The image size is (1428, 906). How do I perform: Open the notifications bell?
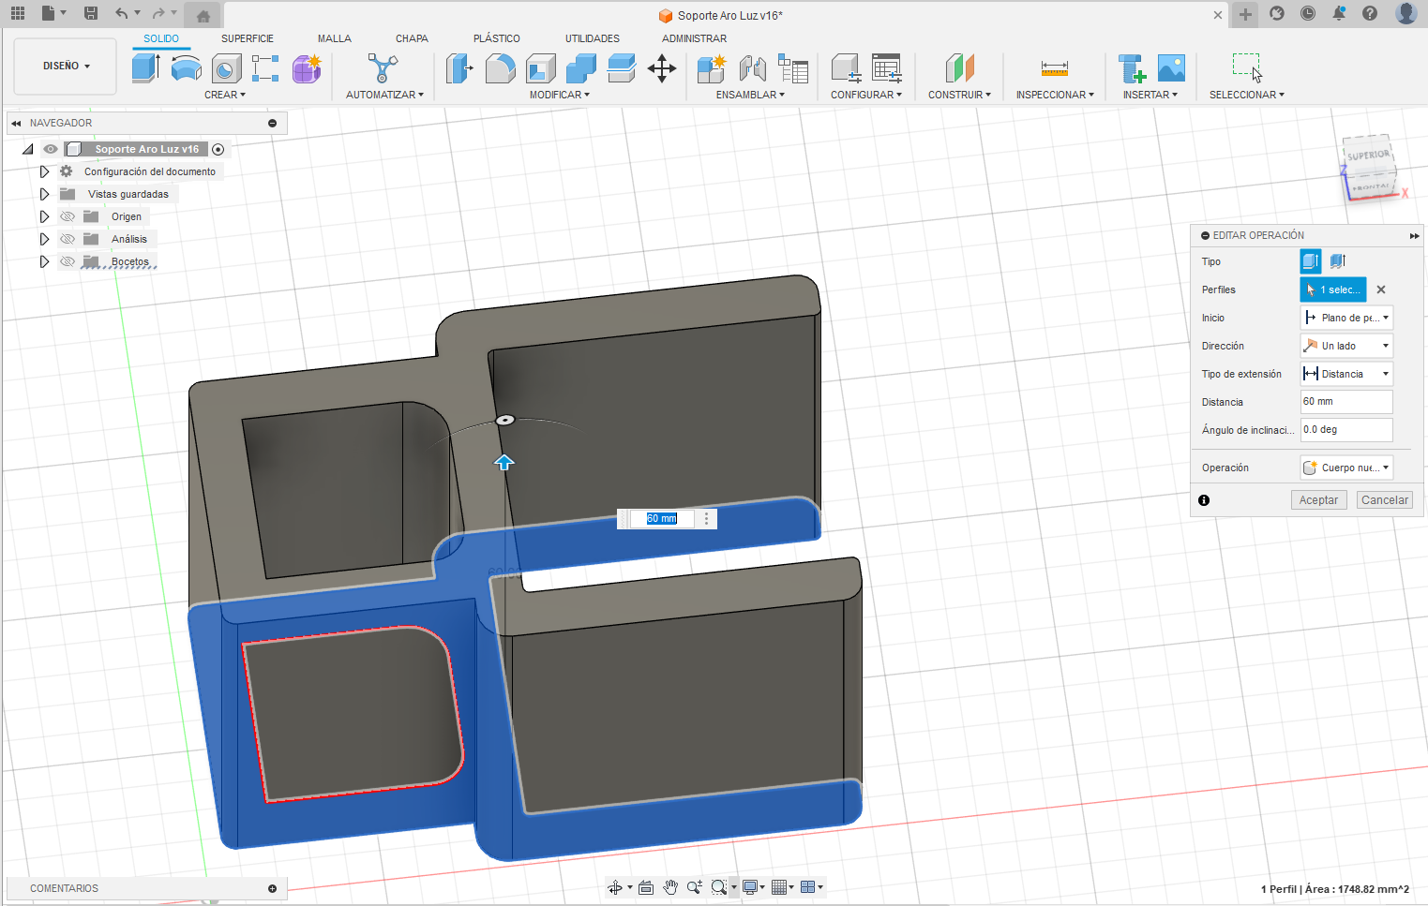click(1339, 13)
